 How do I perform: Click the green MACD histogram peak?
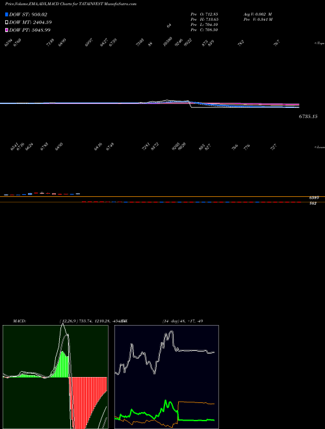[x=62, y=364]
